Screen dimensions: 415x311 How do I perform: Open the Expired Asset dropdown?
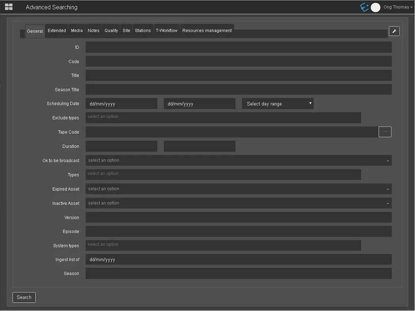click(238, 189)
